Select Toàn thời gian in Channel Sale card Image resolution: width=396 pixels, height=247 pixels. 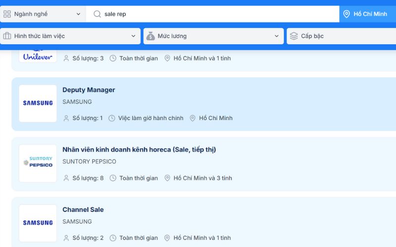tap(139, 238)
